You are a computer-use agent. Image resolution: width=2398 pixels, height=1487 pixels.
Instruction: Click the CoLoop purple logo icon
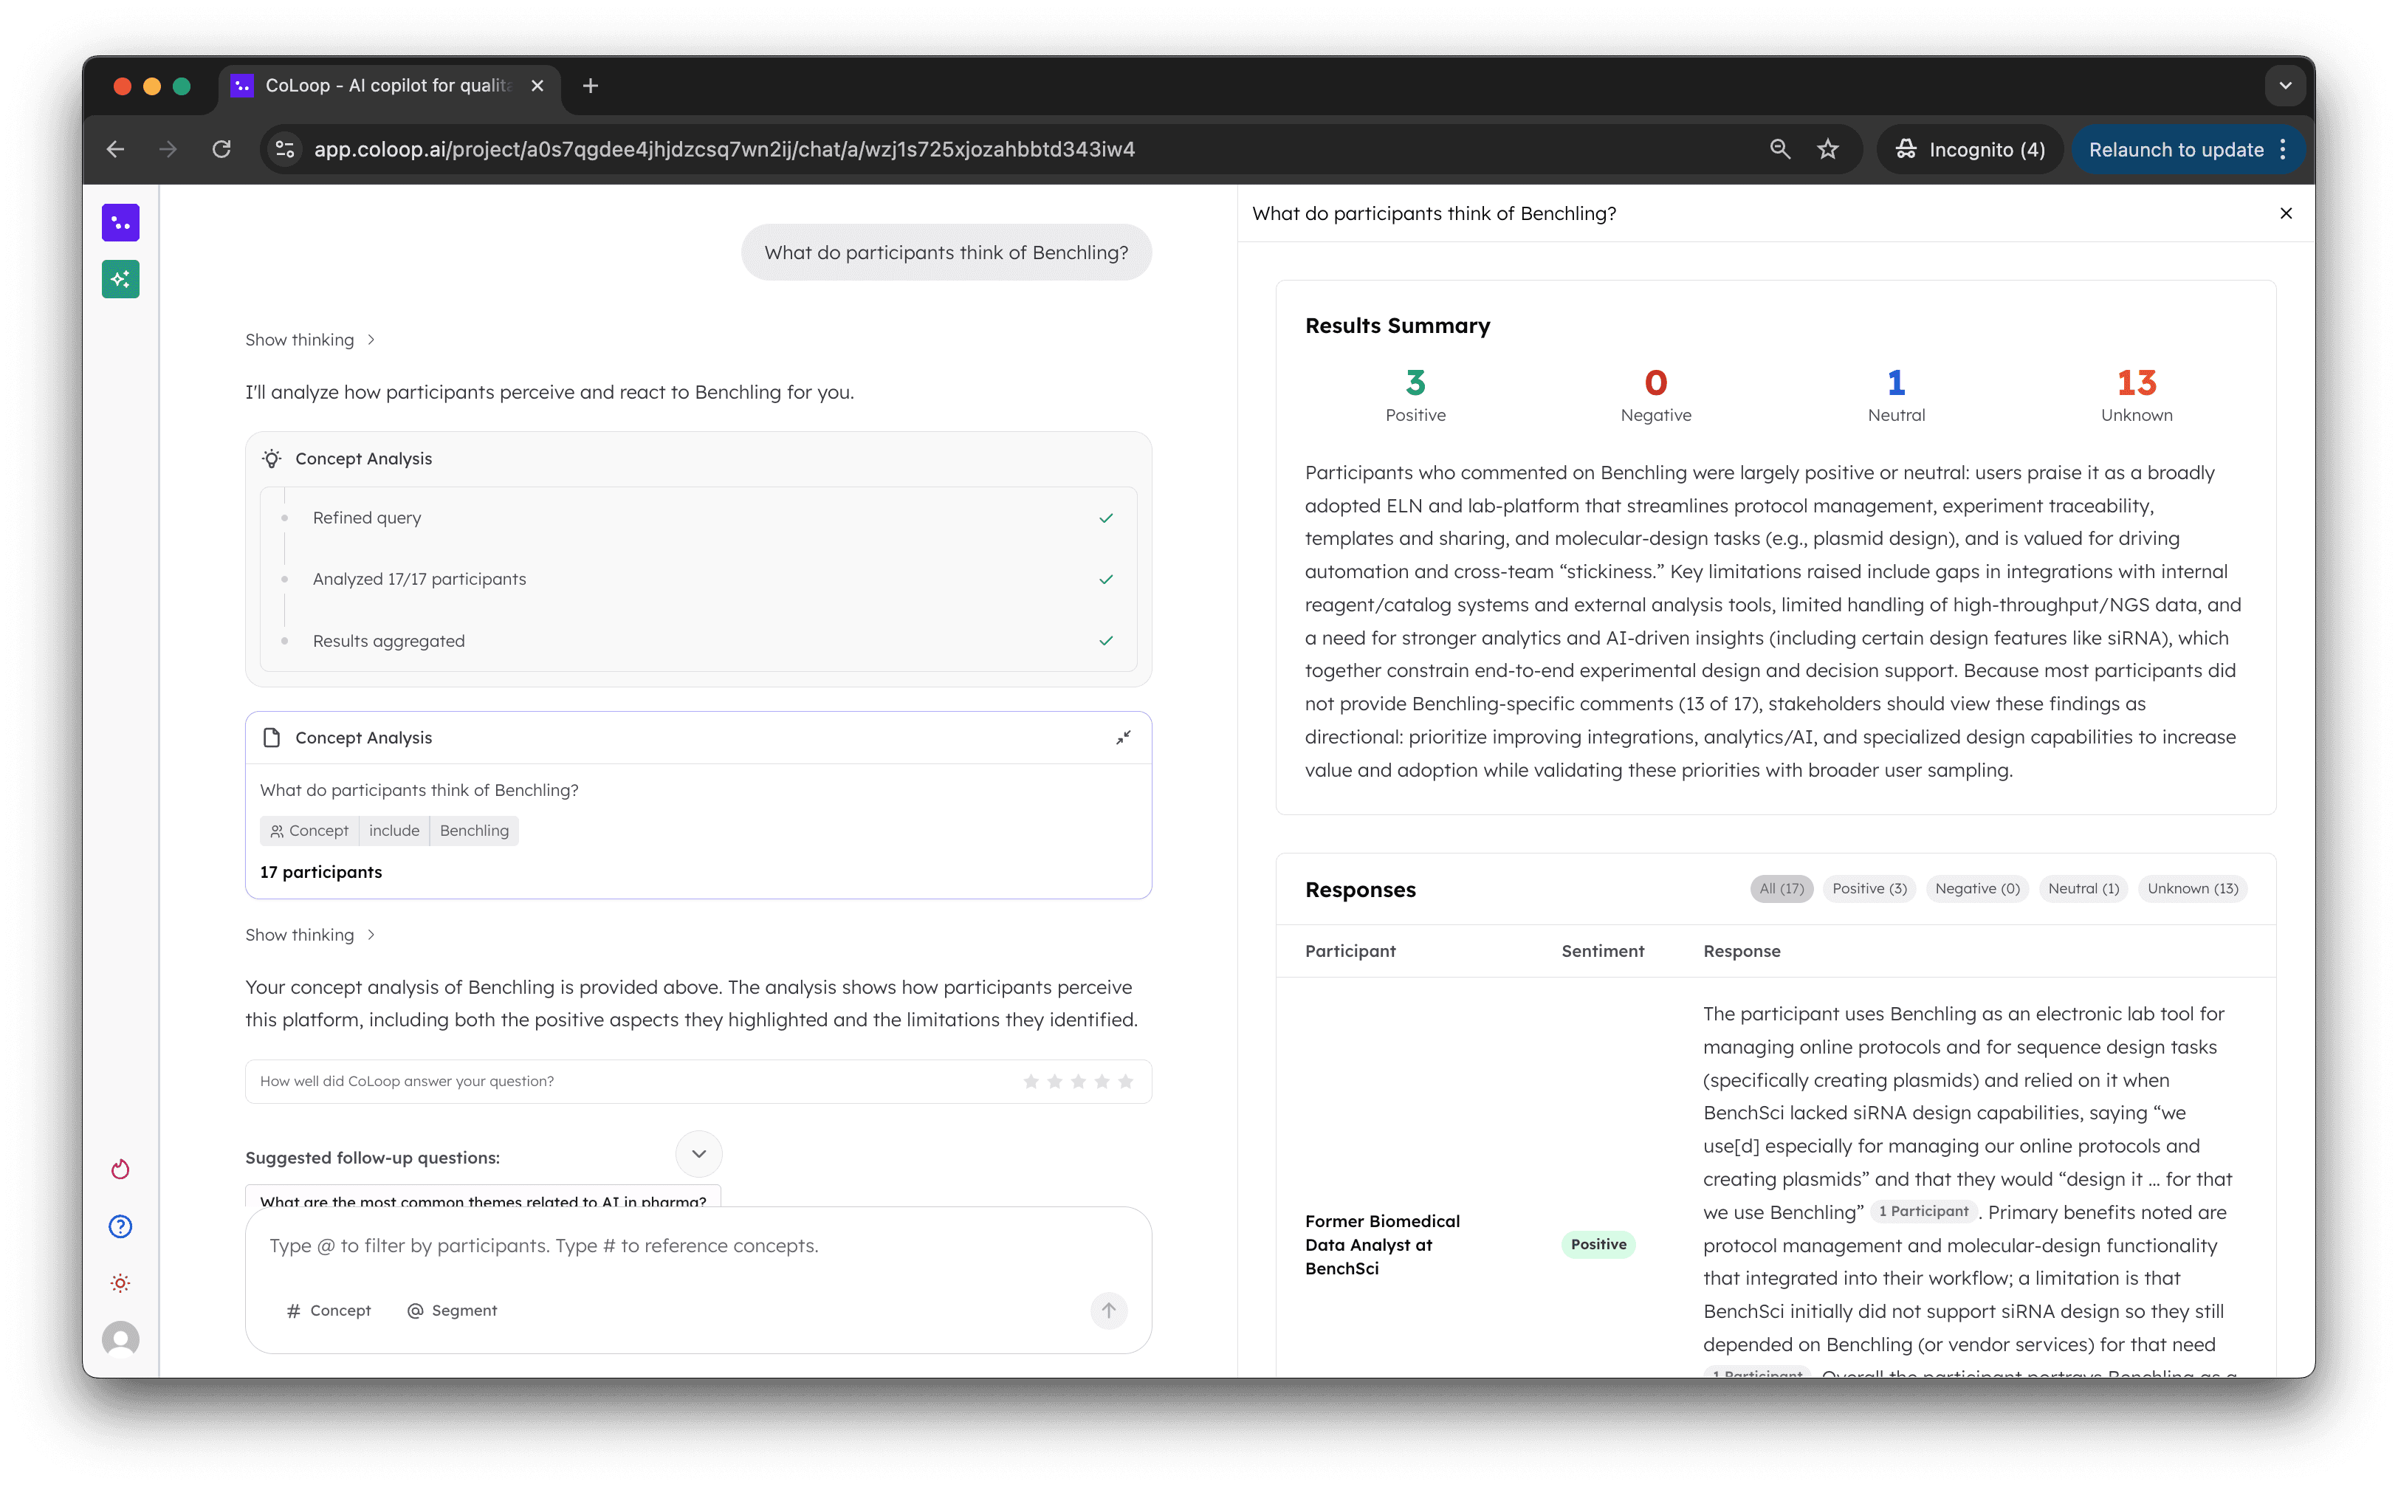click(120, 223)
